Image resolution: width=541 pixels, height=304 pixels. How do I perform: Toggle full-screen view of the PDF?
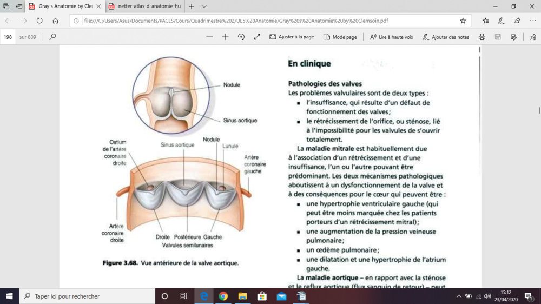257,37
